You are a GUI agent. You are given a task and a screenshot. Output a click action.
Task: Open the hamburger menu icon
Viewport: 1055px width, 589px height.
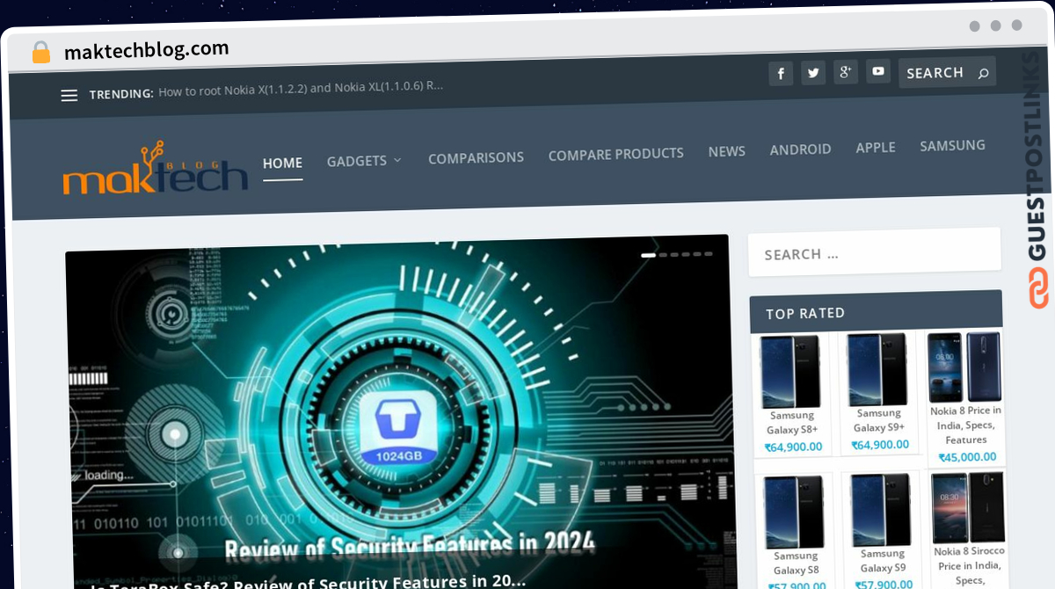click(69, 95)
